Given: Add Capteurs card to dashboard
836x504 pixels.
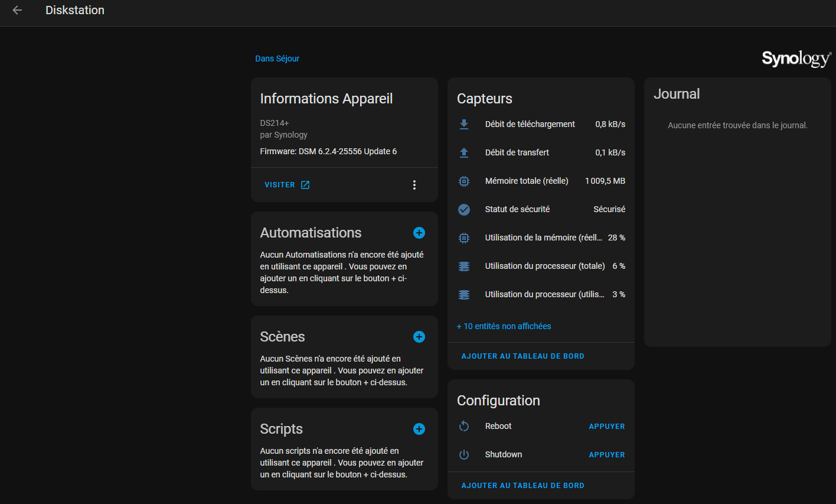Looking at the screenshot, I should (523, 356).
